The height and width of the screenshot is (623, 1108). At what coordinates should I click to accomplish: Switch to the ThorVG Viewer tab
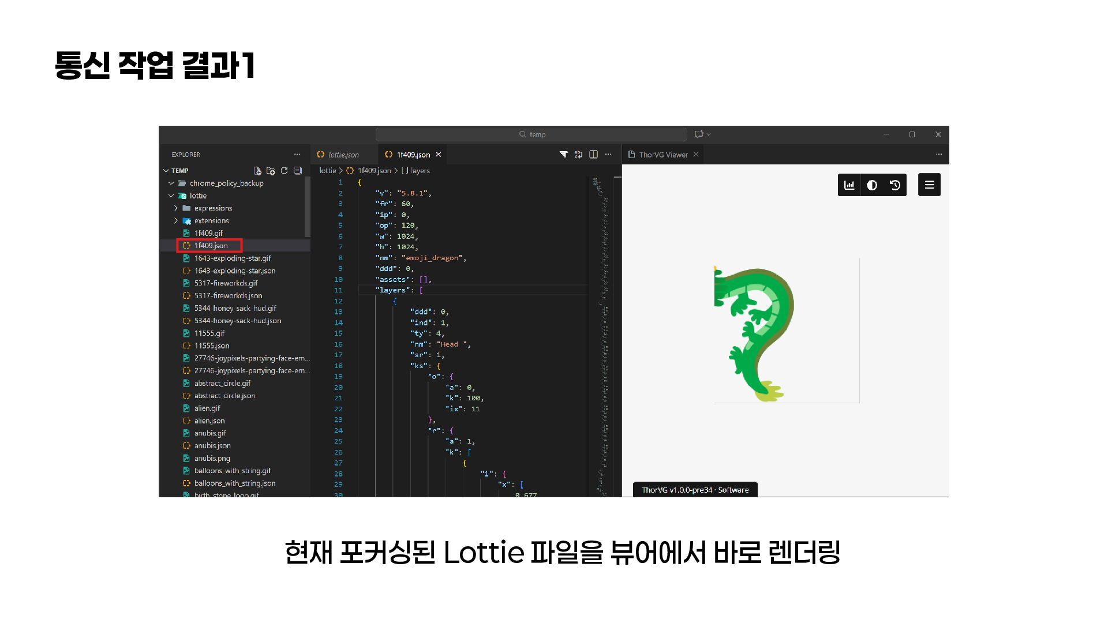pyautogui.click(x=662, y=155)
